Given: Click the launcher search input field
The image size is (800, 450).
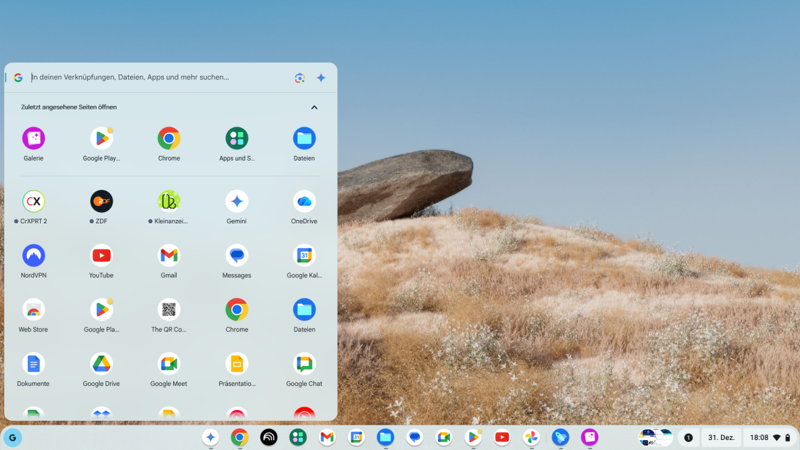Looking at the screenshot, I should 133,77.
